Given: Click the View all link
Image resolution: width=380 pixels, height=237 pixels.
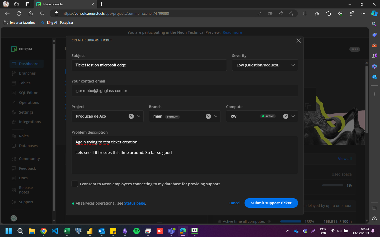Looking at the screenshot, I should [345, 159].
